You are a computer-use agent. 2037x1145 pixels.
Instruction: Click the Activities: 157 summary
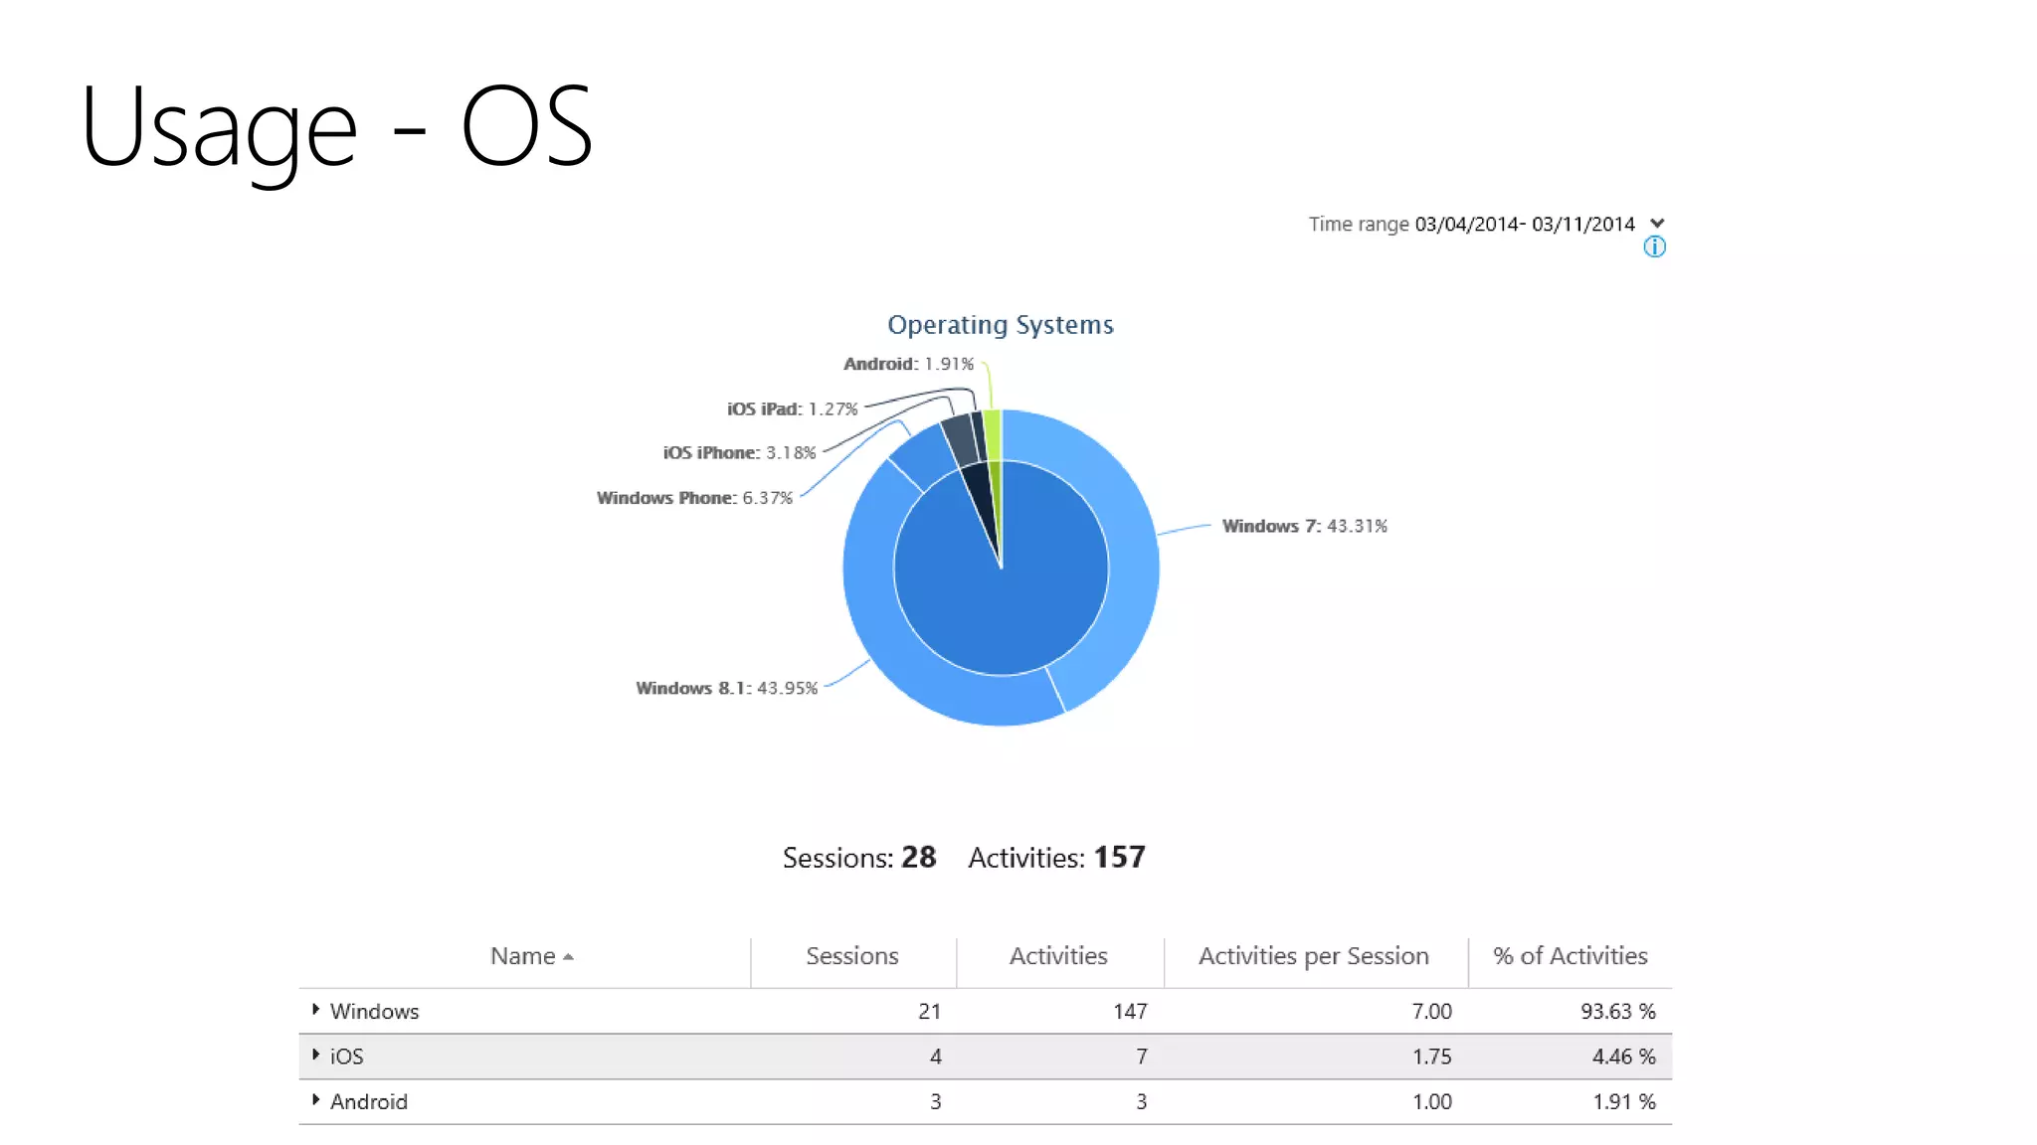[x=1056, y=857]
